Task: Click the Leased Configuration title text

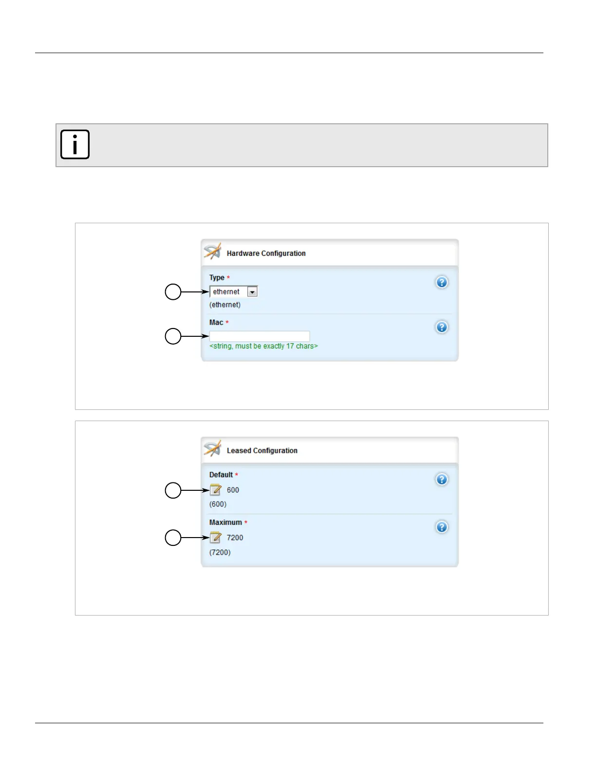Action: click(262, 451)
